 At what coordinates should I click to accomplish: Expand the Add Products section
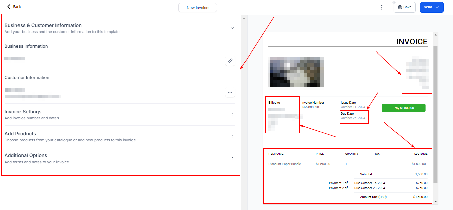pos(232,136)
